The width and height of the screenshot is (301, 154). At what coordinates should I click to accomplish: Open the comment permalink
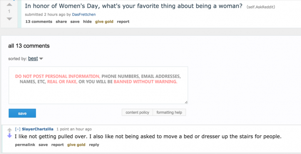click(25, 145)
